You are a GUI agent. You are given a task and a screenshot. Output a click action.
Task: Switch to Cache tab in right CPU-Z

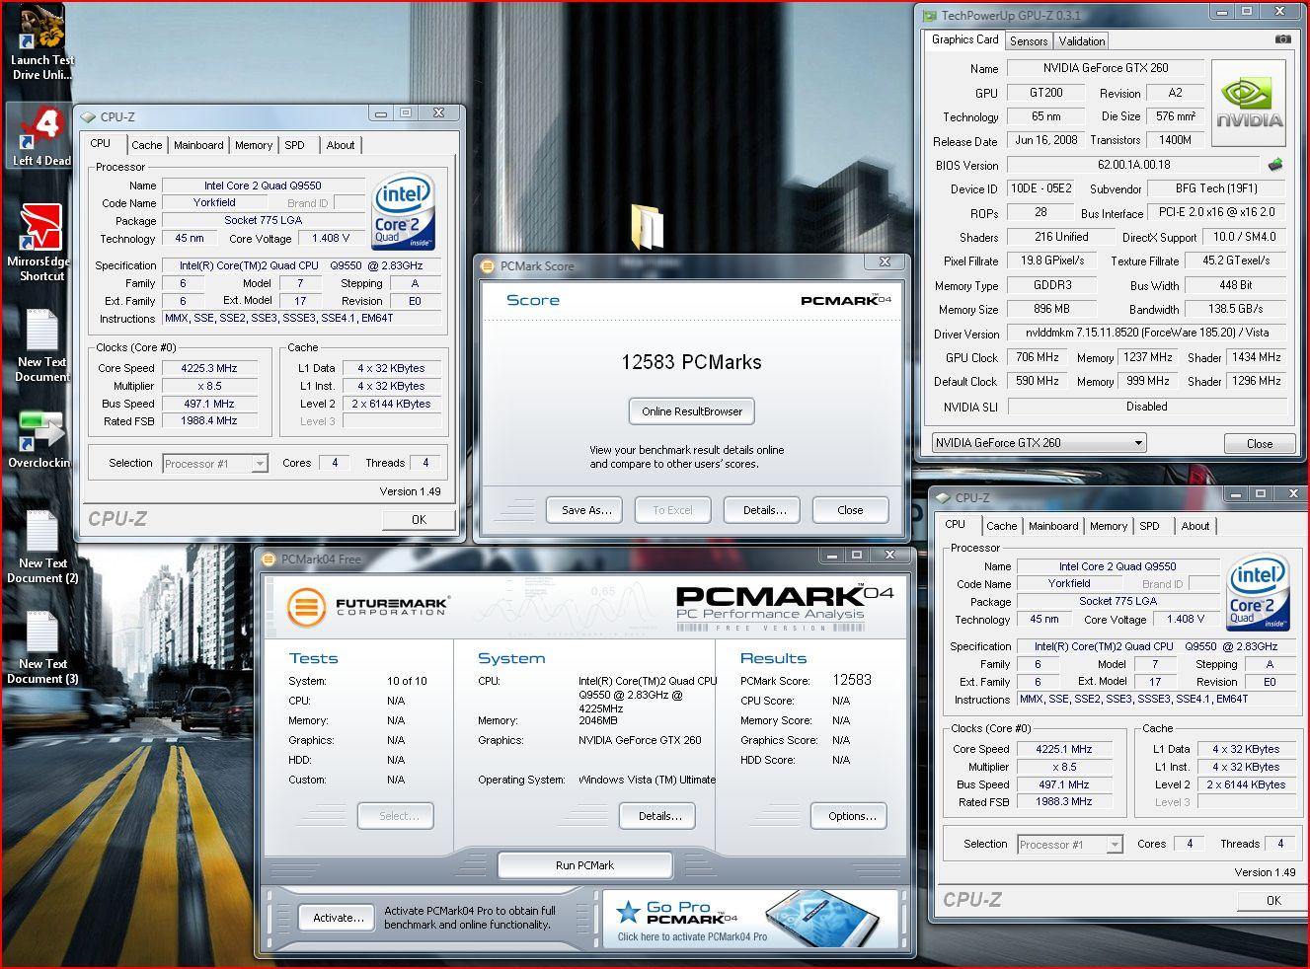(1001, 526)
